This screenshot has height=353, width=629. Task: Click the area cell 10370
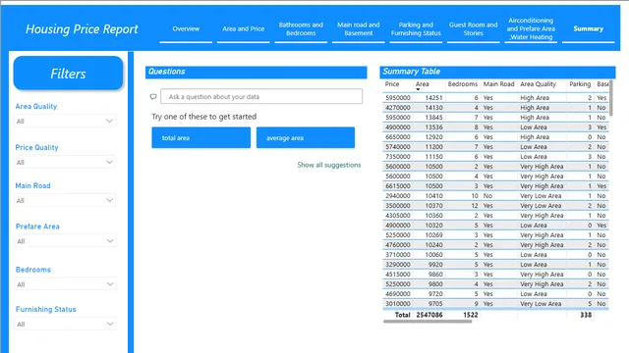[x=433, y=206]
